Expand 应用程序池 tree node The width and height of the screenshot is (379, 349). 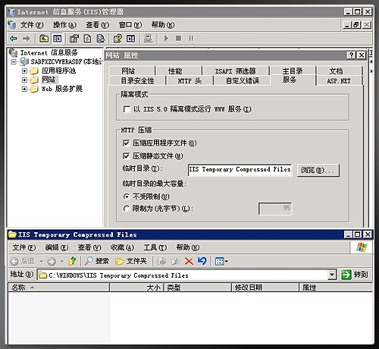click(x=24, y=71)
